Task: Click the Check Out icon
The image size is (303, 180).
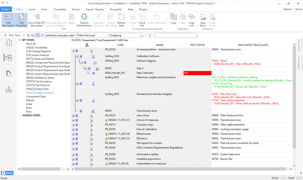Action: (142, 17)
